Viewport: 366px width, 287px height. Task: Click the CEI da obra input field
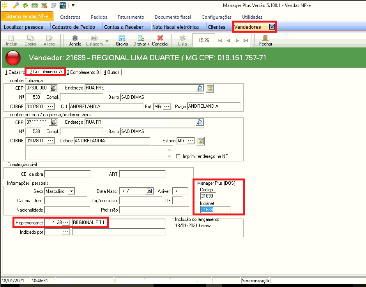click(67, 174)
